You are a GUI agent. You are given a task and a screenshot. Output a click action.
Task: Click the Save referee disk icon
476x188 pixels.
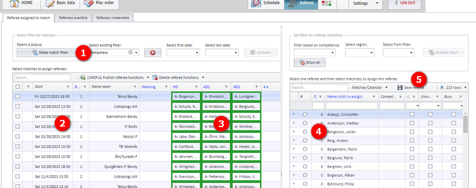click(x=400, y=88)
